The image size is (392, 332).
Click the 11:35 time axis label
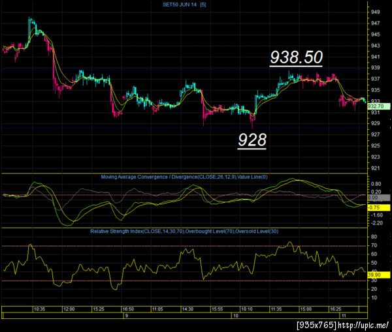click(276, 309)
